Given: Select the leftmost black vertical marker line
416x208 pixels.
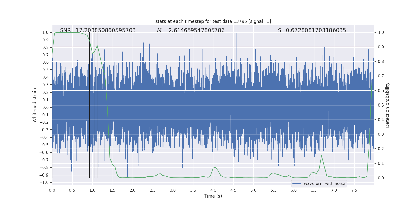Looking at the screenshot, I should 90,104.
